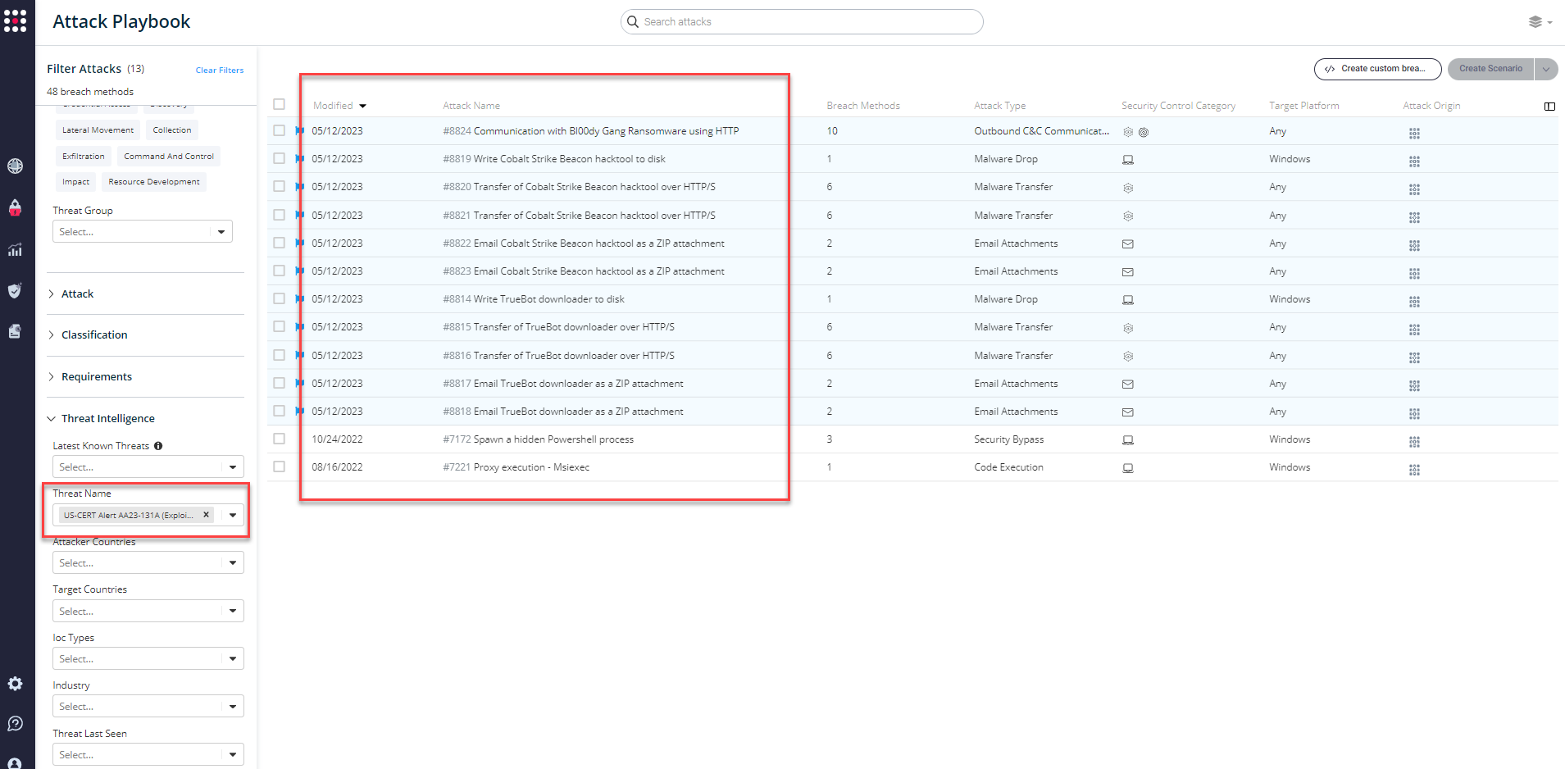Open the analytics chart icon in the sidebar
This screenshot has height=769, width=1565.
[x=16, y=249]
